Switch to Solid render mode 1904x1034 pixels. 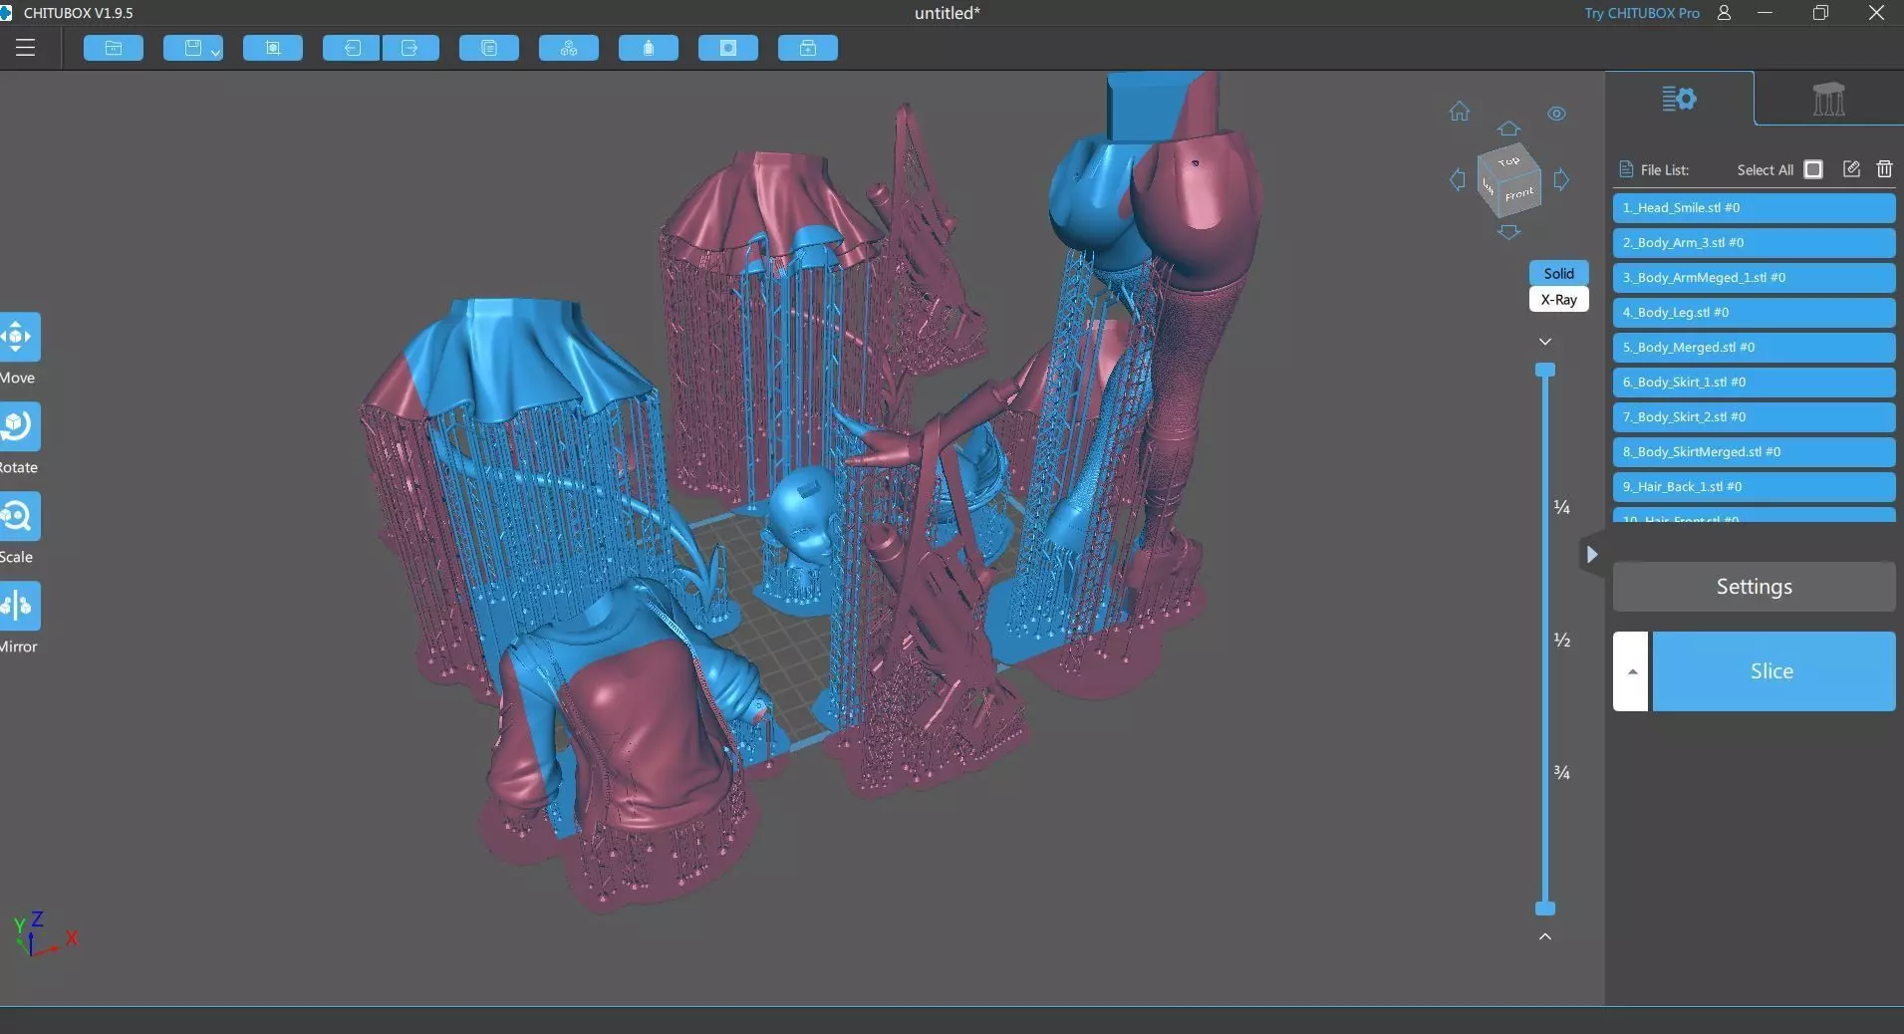(1559, 273)
